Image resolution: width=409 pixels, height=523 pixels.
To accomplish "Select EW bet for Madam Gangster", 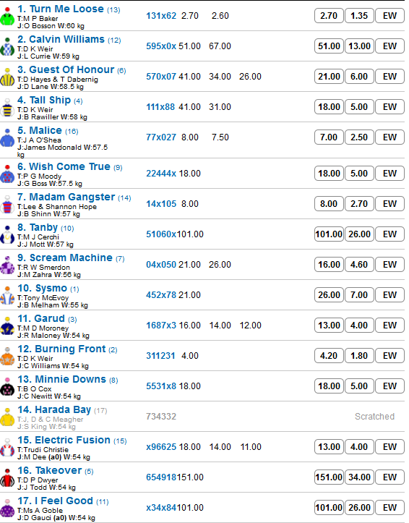I will 389,204.
